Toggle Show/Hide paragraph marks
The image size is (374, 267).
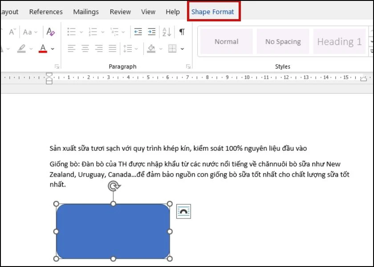[182, 32]
